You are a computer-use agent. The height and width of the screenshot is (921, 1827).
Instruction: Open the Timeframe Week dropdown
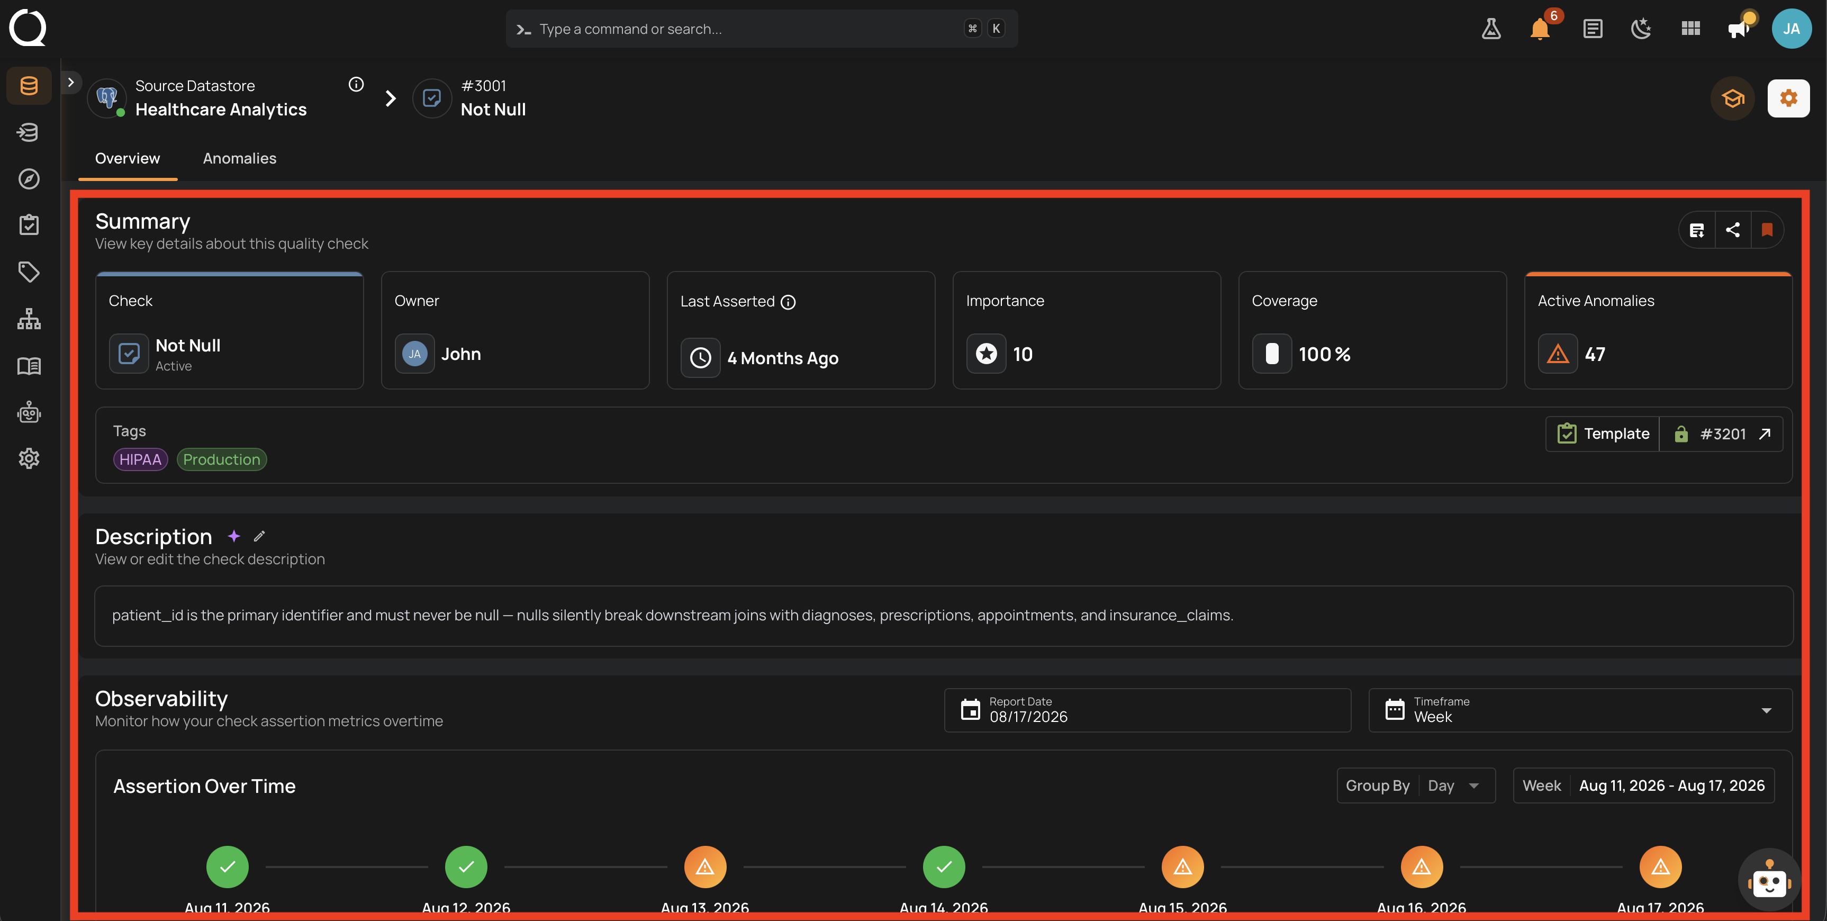1579,710
